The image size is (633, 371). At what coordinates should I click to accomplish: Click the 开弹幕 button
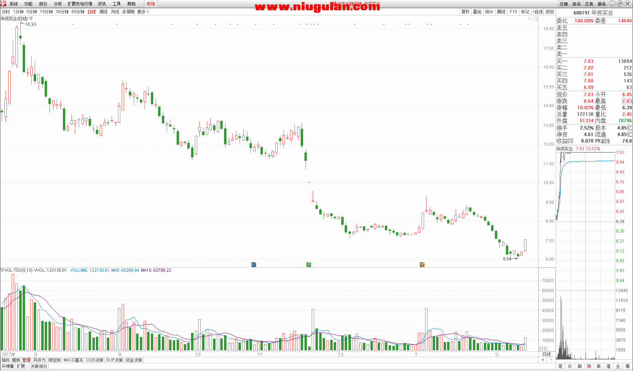[8, 366]
